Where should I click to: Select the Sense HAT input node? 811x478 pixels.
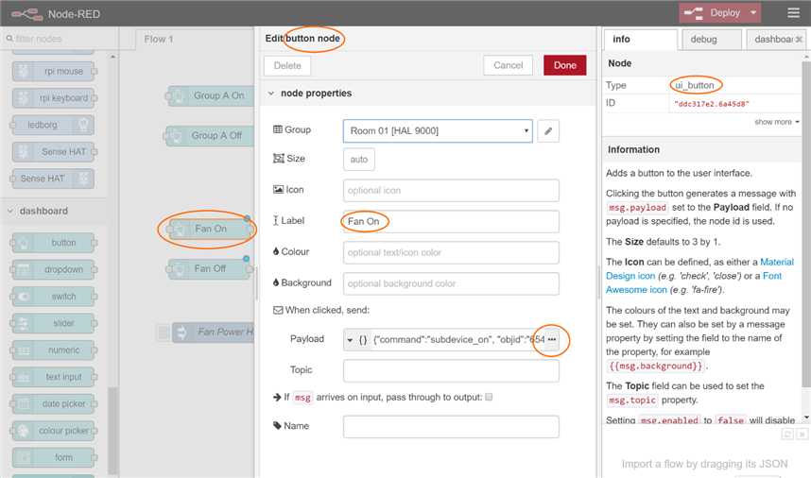[x=53, y=152]
